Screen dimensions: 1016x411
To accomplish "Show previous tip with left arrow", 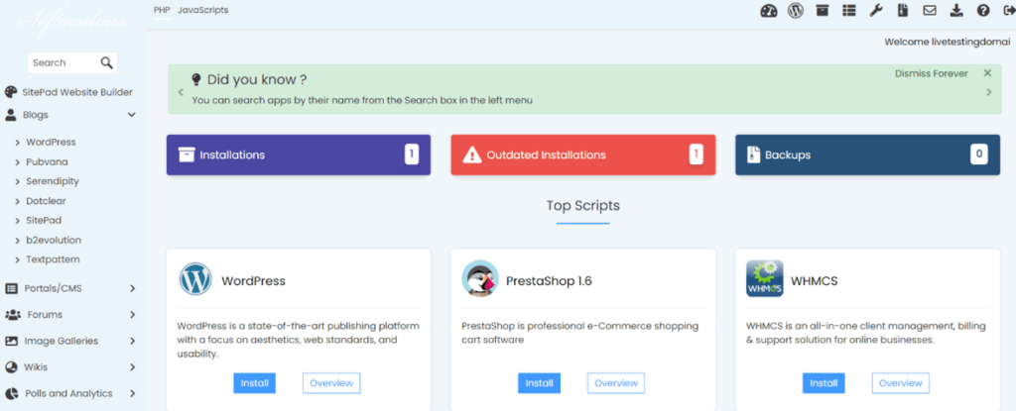I will [181, 92].
